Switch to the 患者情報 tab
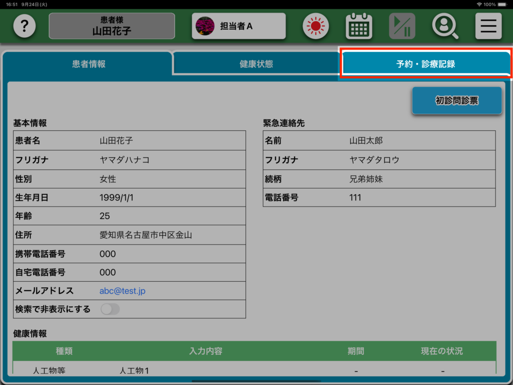Viewport: 513px width, 385px height. coord(89,64)
